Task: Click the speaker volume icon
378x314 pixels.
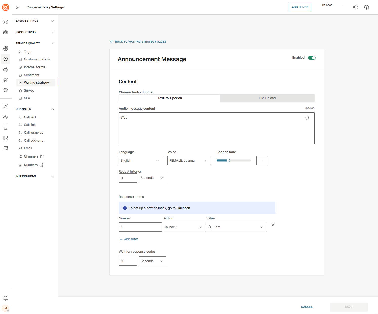Action: tap(355, 7)
